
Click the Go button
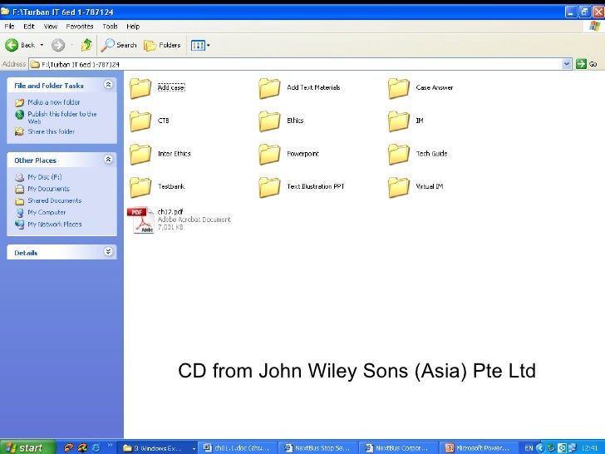[x=587, y=64]
